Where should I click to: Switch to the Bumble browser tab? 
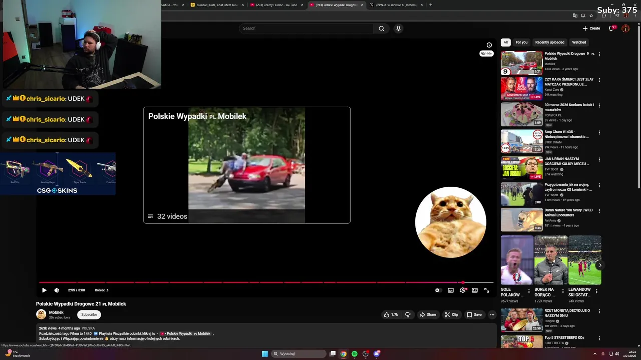point(217,5)
